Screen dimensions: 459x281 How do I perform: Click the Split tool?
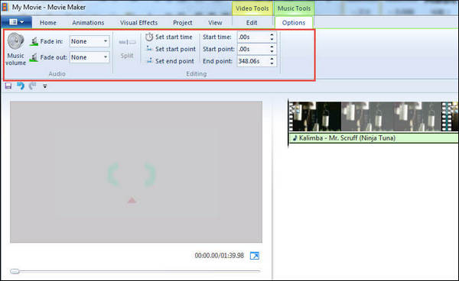click(127, 48)
